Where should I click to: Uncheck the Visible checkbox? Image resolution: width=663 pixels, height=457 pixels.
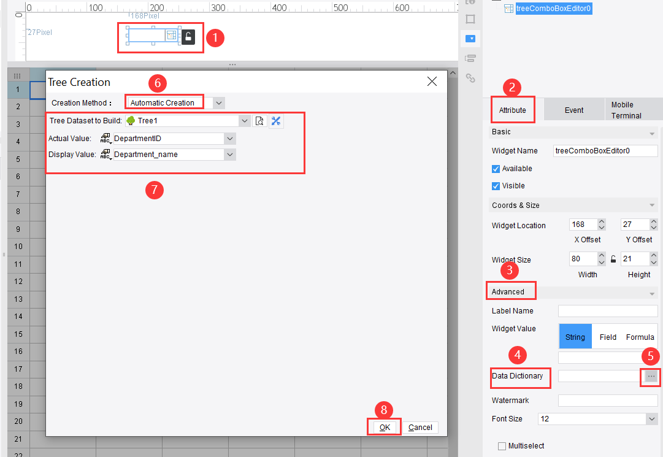[496, 186]
